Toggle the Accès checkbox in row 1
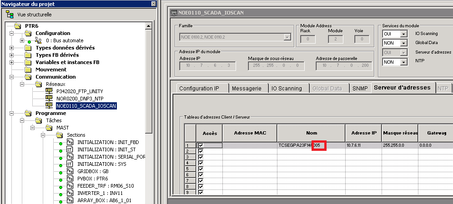The width and height of the screenshot is (453, 204). [x=201, y=145]
